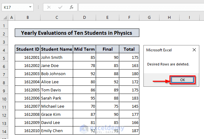Select Mid Term value 95 for Sarah Park

pos(84,98)
